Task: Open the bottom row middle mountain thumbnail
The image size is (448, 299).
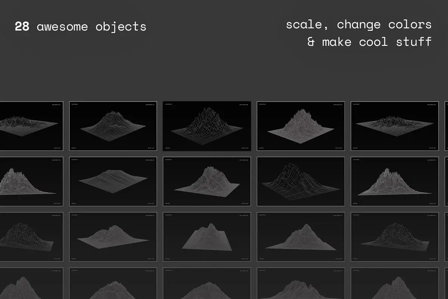Action: (x=207, y=283)
